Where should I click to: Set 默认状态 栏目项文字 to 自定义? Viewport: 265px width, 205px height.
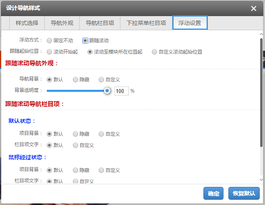click(75, 145)
